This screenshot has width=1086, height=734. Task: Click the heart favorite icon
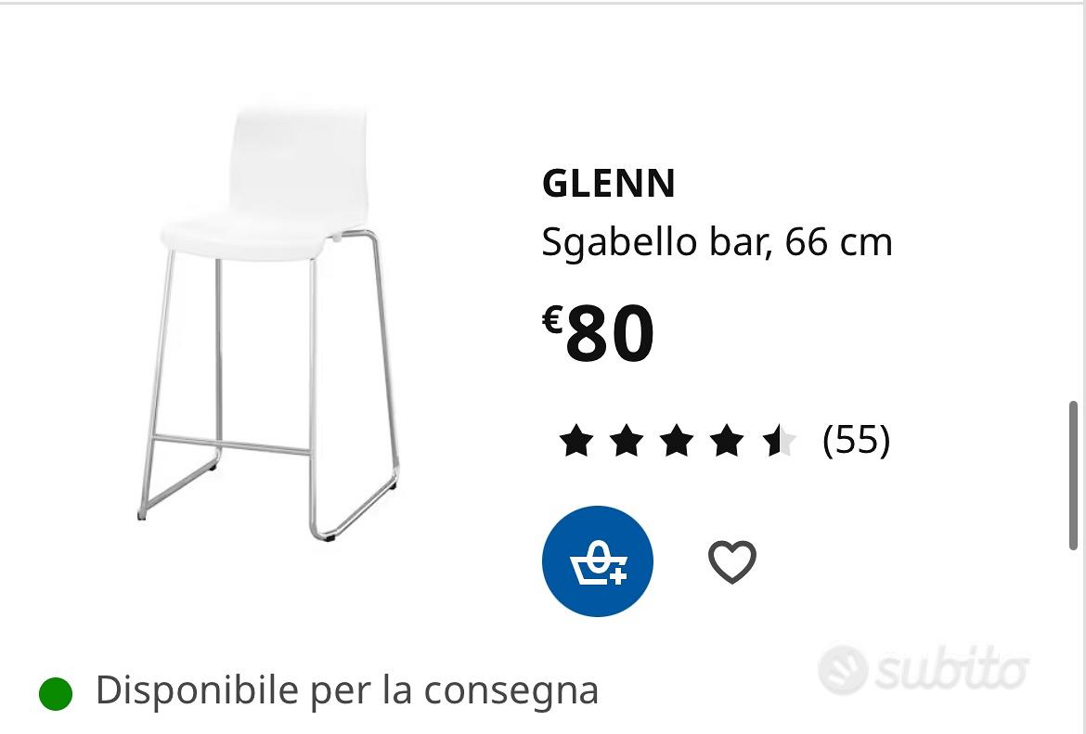(732, 560)
